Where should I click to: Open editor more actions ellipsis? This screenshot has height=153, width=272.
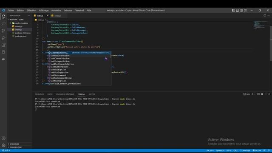(269, 15)
